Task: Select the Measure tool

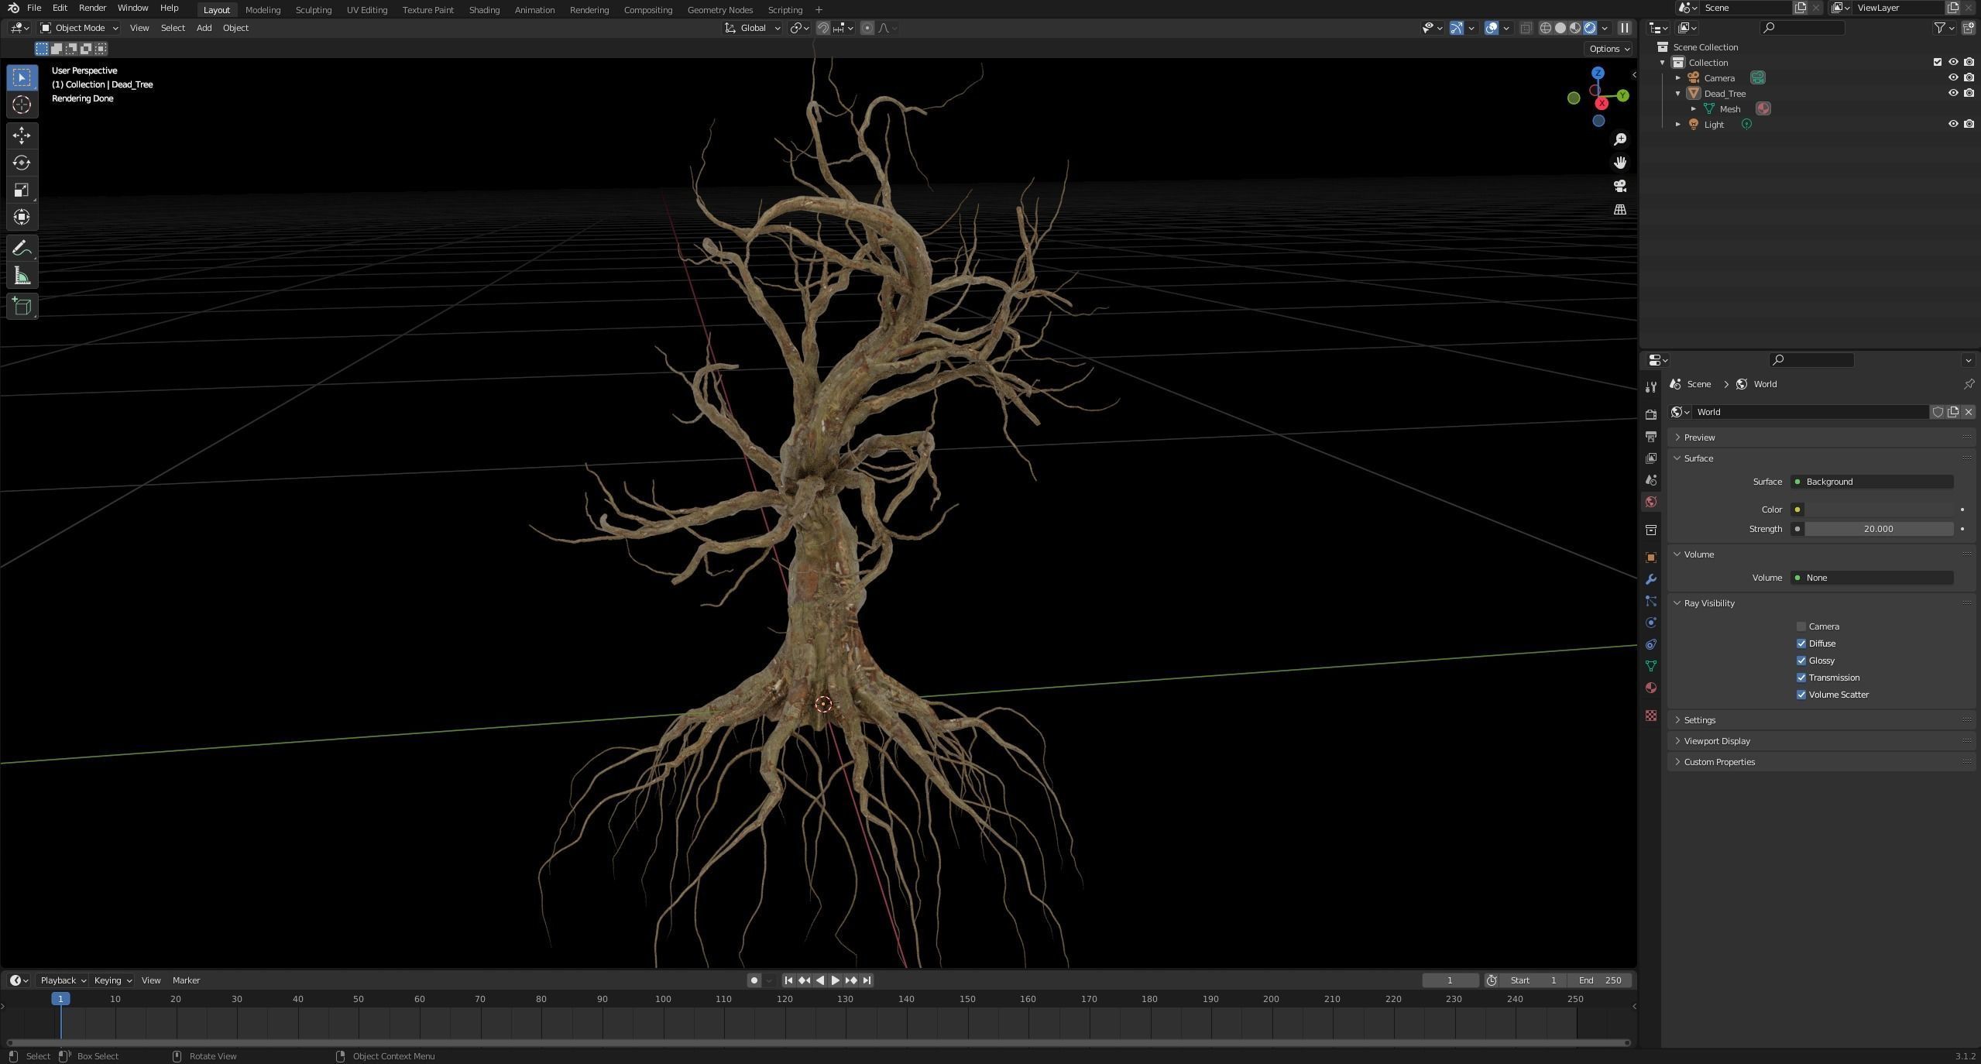Action: pos(22,276)
